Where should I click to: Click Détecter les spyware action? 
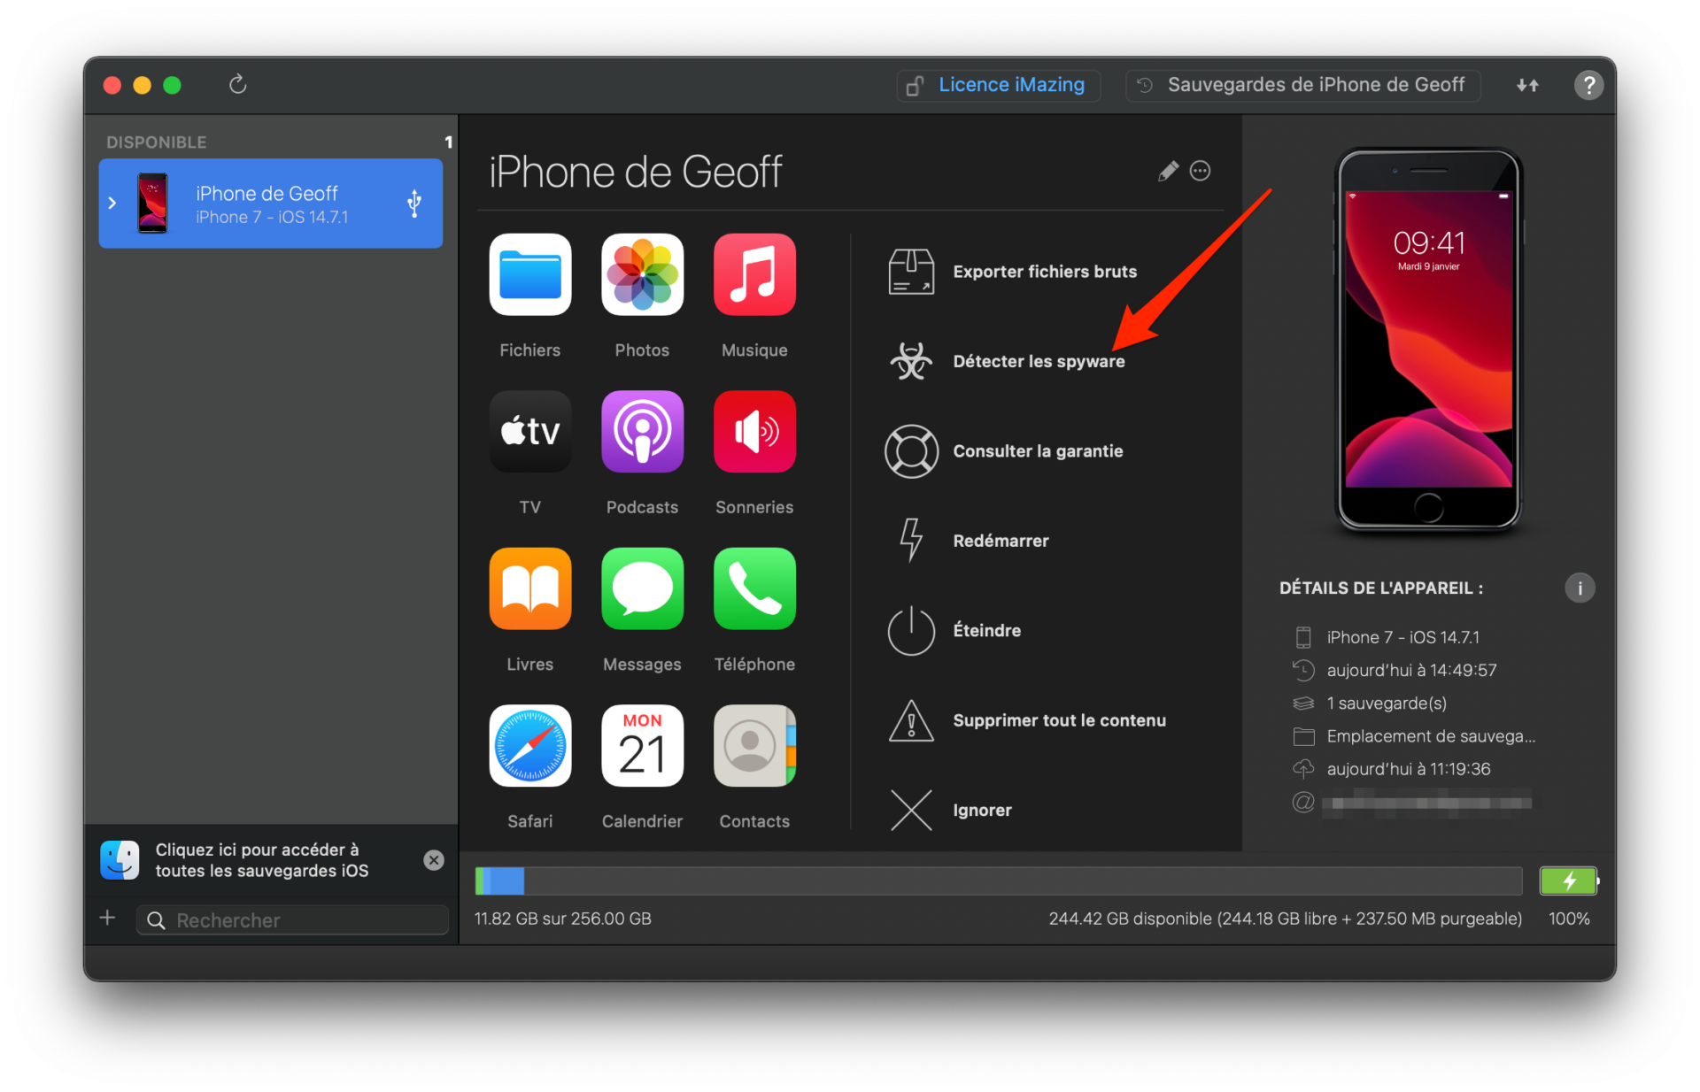tap(1006, 361)
